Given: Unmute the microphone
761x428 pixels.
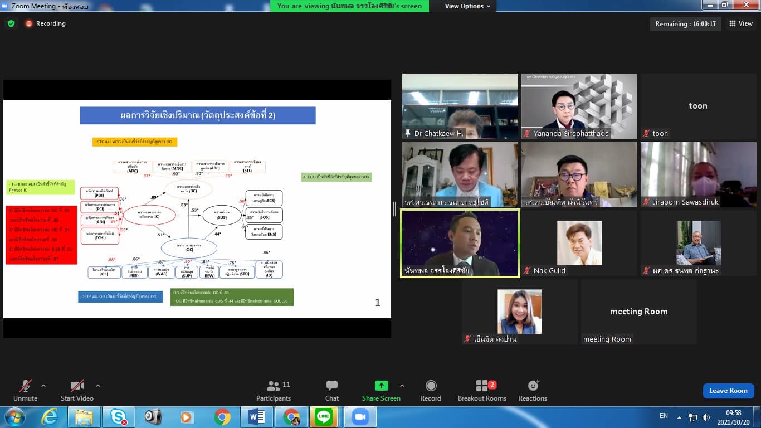Looking at the screenshot, I should point(25,390).
